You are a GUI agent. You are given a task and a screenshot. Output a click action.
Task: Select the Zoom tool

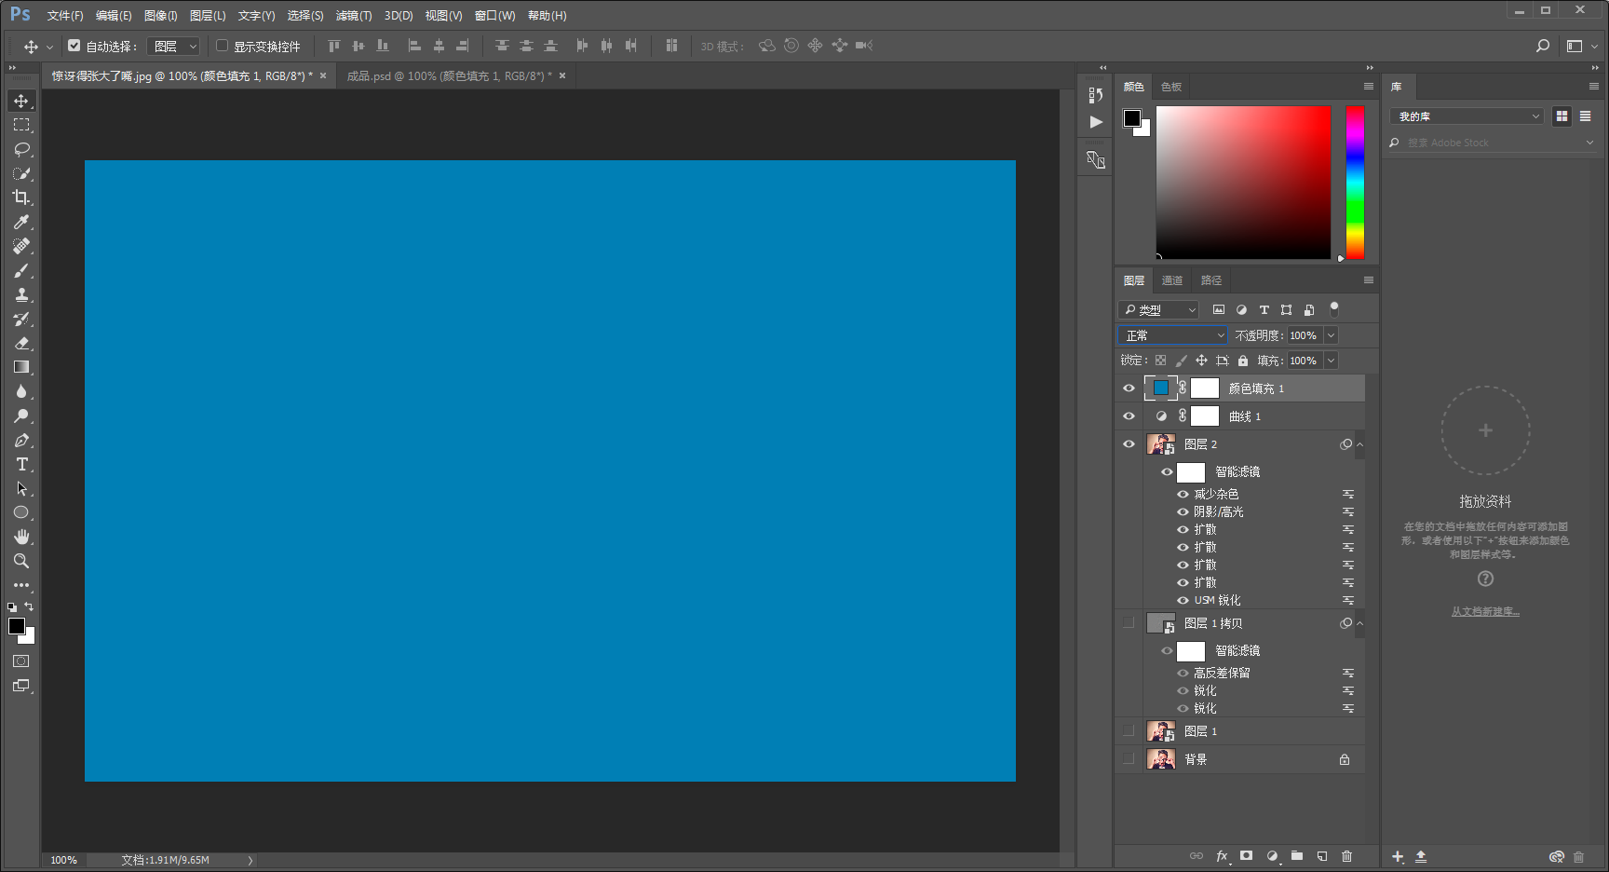pyautogui.click(x=21, y=561)
